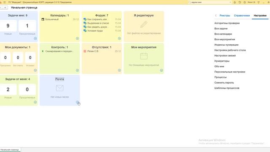270x152 pixels.
Task: Open service settings icon in the title bar
Action: (259, 2)
